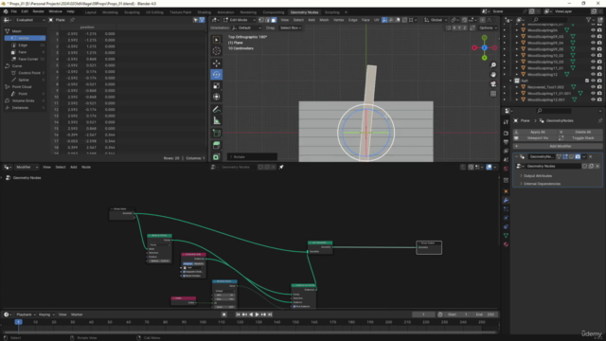Toggle modifier edit mode display
Screen dimensions: 606x341
(565, 156)
